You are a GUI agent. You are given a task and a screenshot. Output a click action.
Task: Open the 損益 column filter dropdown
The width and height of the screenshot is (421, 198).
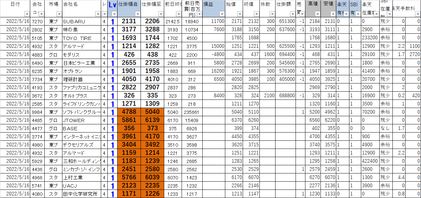tap(222, 14)
